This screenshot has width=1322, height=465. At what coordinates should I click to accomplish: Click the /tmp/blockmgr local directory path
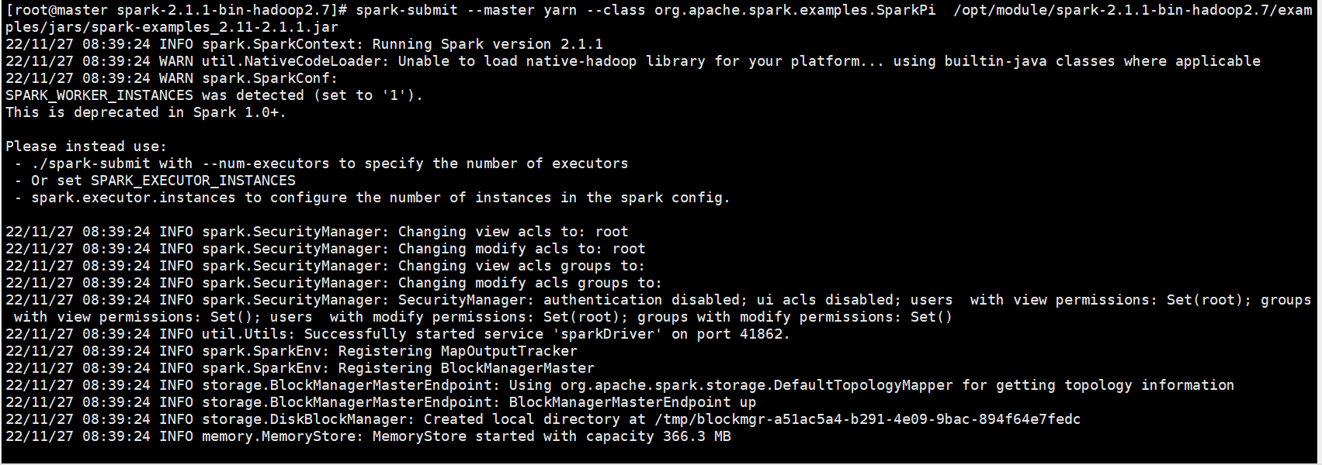(867, 419)
